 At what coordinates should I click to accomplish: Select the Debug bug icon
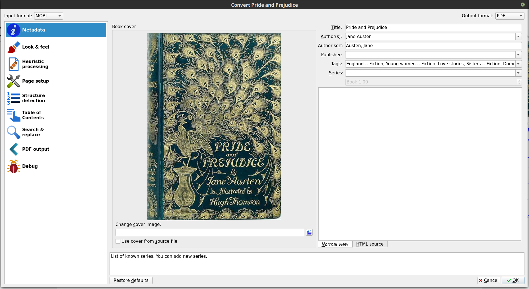coord(13,166)
